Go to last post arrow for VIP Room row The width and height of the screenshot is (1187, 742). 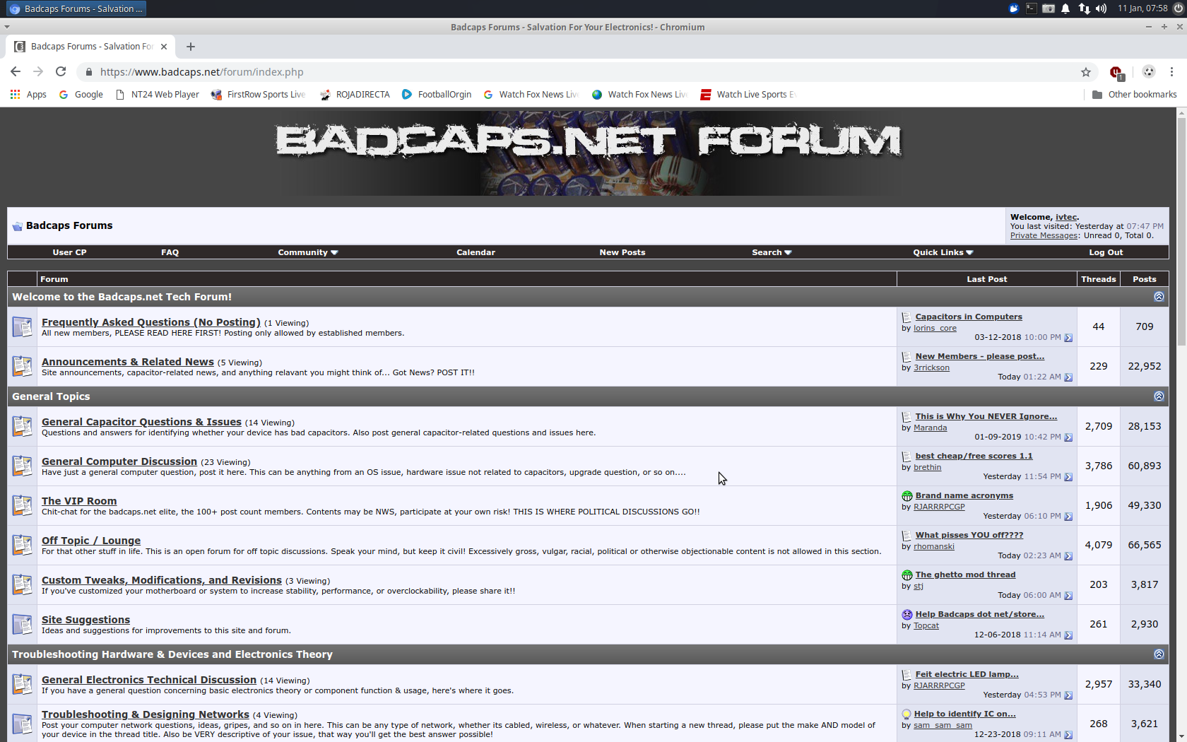pyautogui.click(x=1068, y=517)
